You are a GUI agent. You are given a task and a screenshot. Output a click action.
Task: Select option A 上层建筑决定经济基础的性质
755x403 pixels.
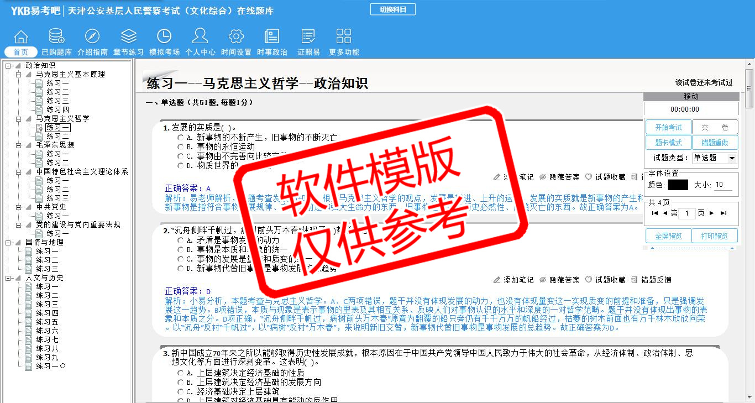[180, 373]
